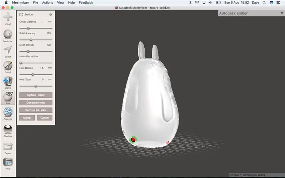Click the Solid Accuracy slider handle
The height and width of the screenshot is (178, 285).
[x=31, y=40]
